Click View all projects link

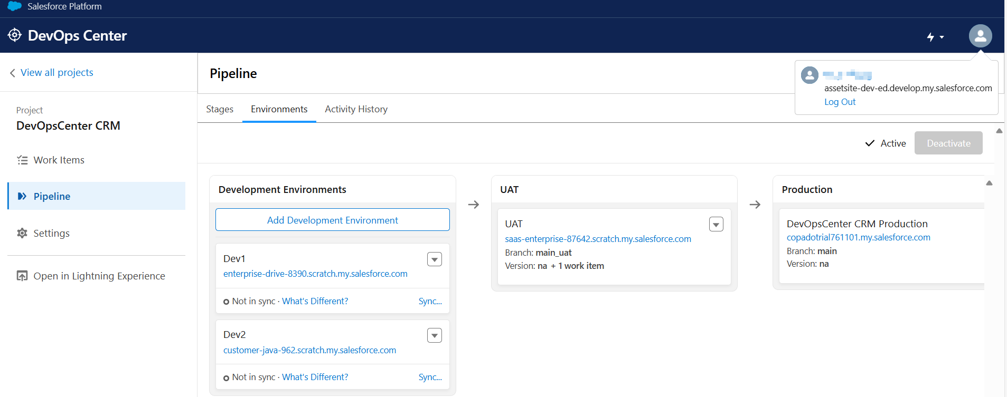coord(57,73)
